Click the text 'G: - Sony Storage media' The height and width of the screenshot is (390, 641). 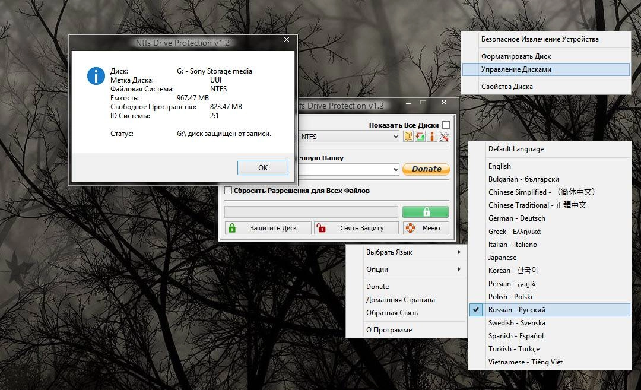click(x=214, y=71)
